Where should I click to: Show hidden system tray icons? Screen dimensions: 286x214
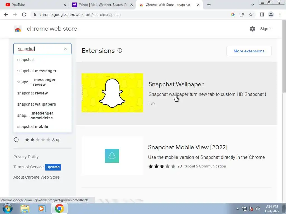[237, 209]
